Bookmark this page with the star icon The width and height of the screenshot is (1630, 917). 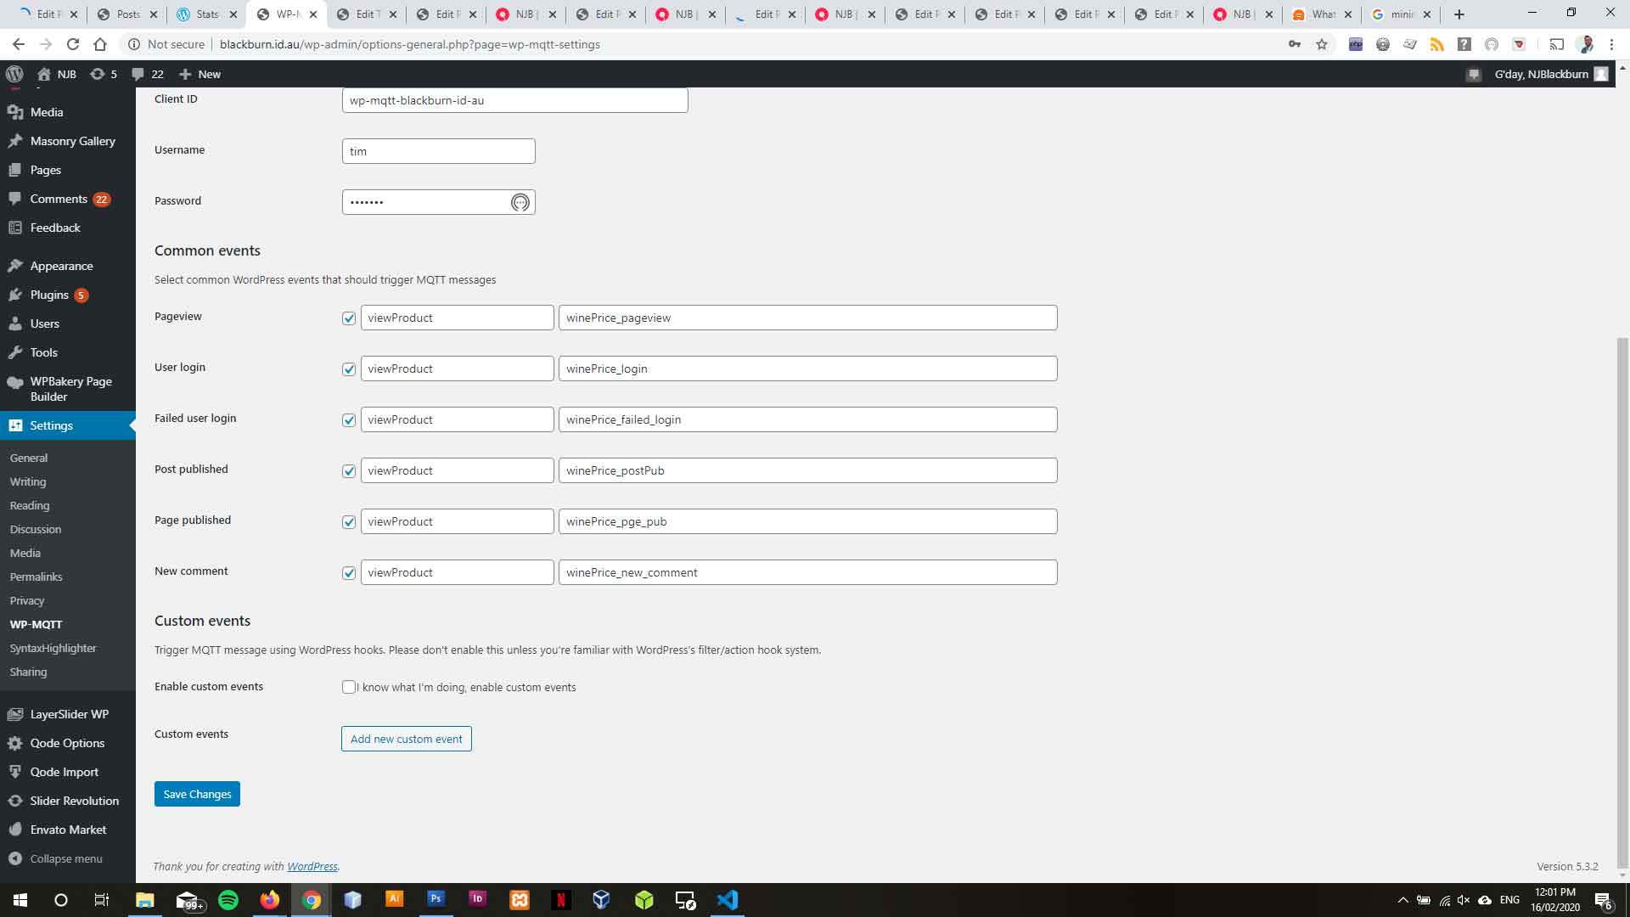[x=1322, y=44]
